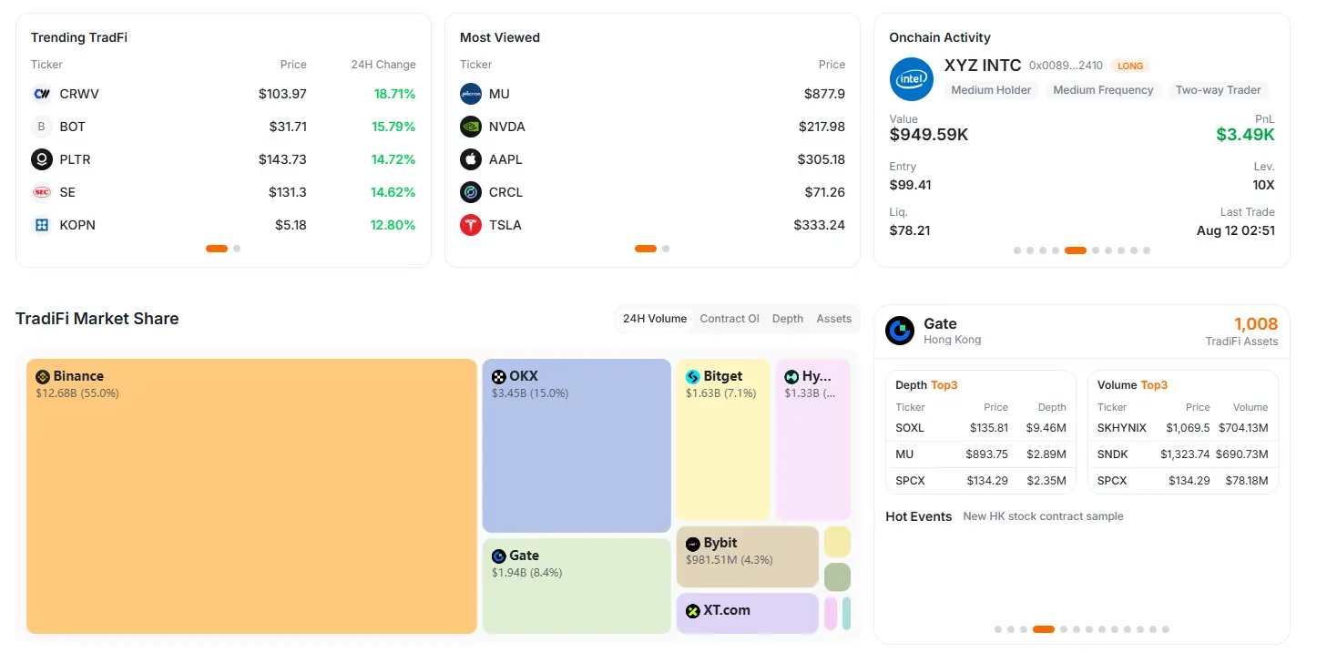Click the Two-way Trader tag
Viewport: 1327px width, 653px height.
[x=1218, y=90]
